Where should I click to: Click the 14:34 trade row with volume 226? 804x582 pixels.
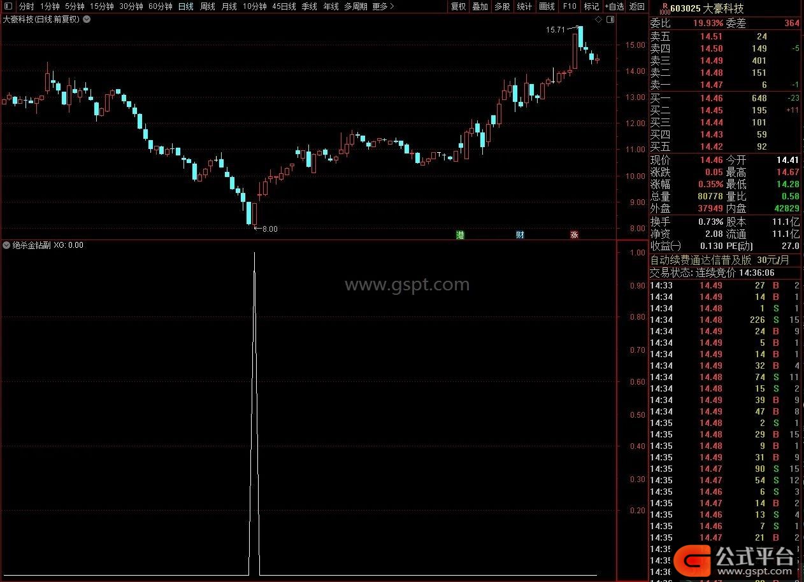(725, 320)
